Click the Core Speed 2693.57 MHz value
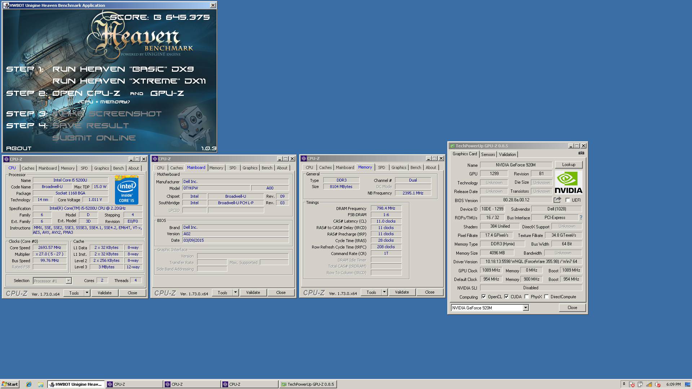 [50, 247]
